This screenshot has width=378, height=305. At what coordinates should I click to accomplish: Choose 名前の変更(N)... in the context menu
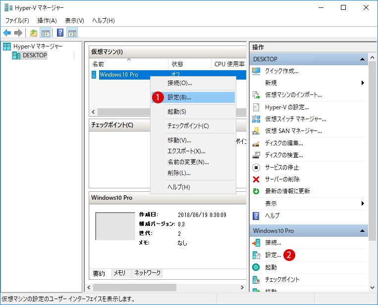point(193,162)
